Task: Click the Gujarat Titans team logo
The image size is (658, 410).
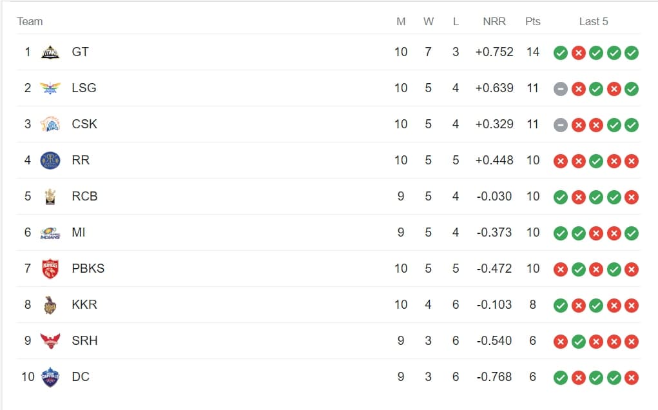Action: pos(50,52)
